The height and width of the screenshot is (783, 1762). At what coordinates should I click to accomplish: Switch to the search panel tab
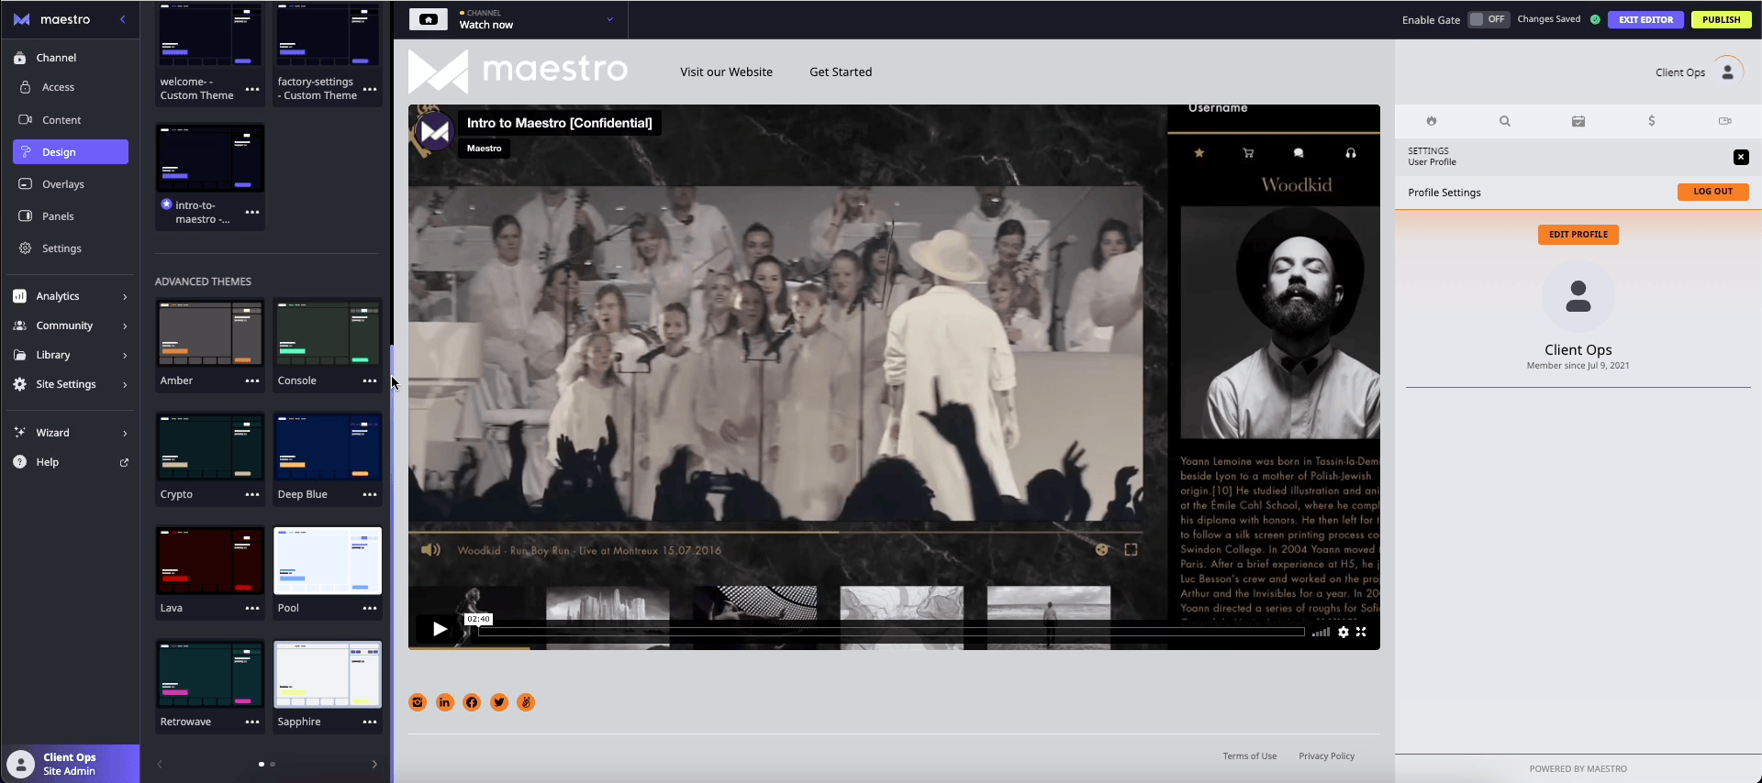1505,121
